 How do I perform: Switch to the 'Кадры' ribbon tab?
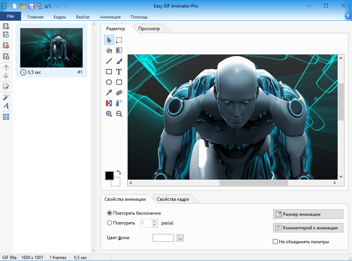tap(60, 17)
